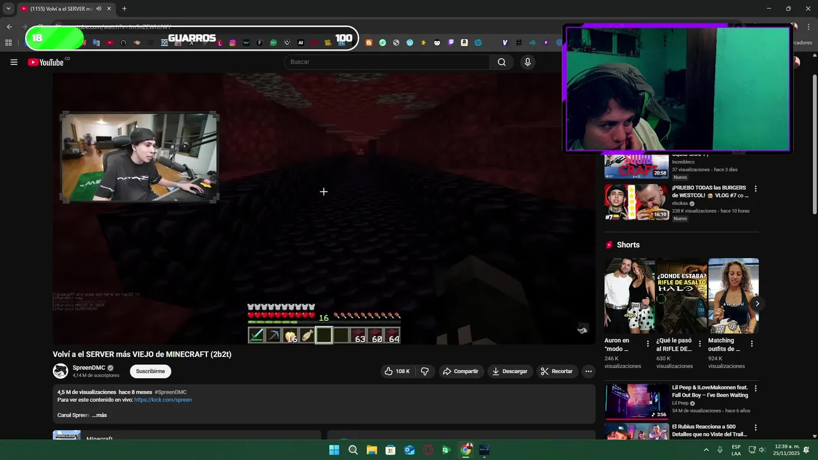Screen dimensions: 818x460
Task: Open the kick.com/spreen link
Action: point(163,400)
